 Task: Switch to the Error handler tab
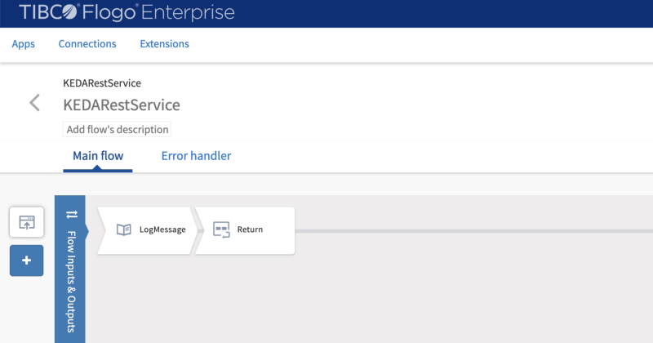tap(196, 155)
